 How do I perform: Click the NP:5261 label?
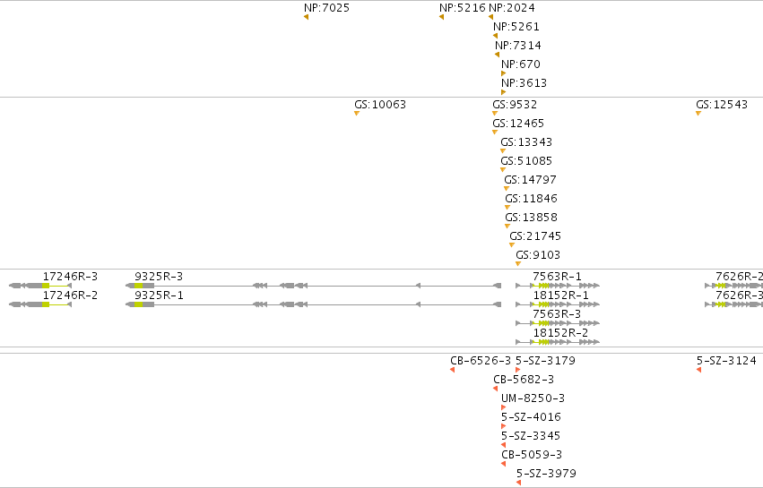516,27
